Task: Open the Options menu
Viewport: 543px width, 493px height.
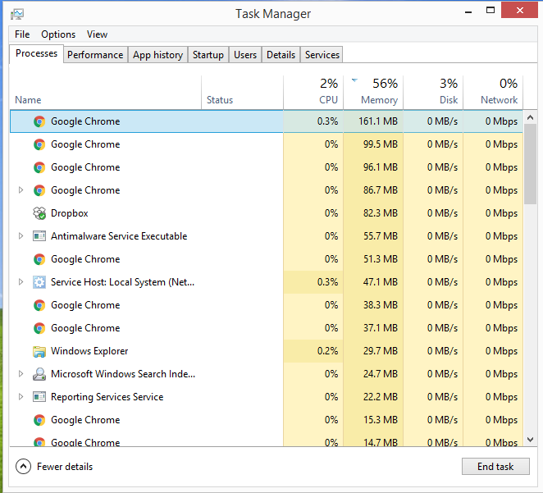Action: point(58,34)
